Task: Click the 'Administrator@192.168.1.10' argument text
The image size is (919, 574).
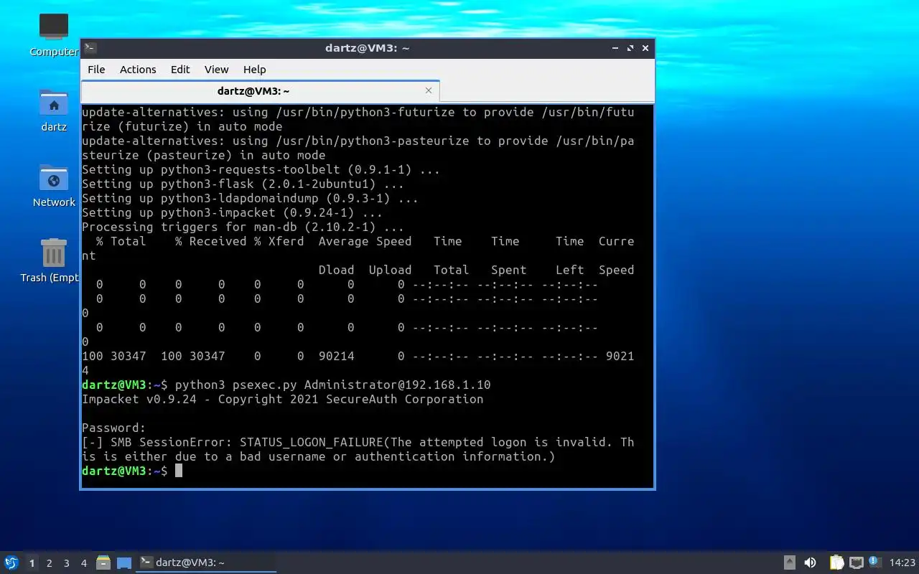Action: (x=397, y=385)
